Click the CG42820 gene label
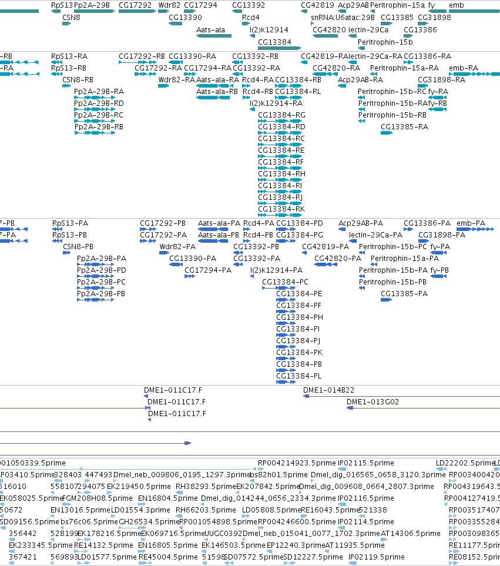Image resolution: width=500 pixels, height=566 pixels. (330, 29)
